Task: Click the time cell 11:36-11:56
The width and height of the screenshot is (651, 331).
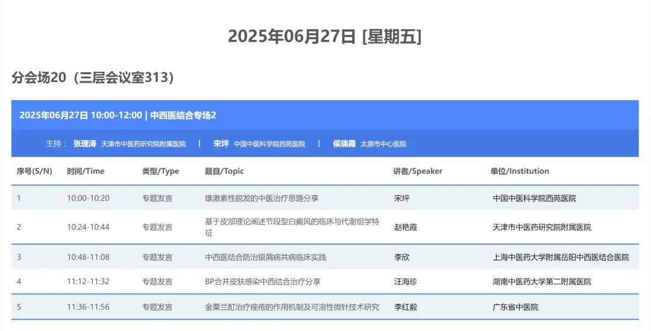Action: coord(88,307)
